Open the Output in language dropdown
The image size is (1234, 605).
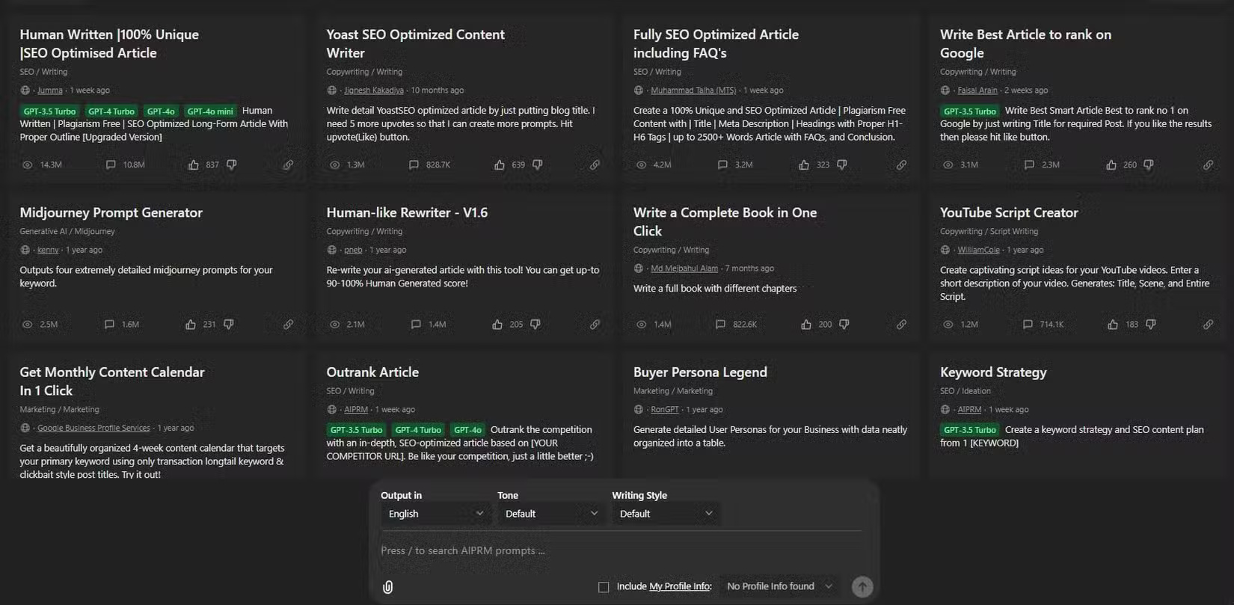pos(435,513)
